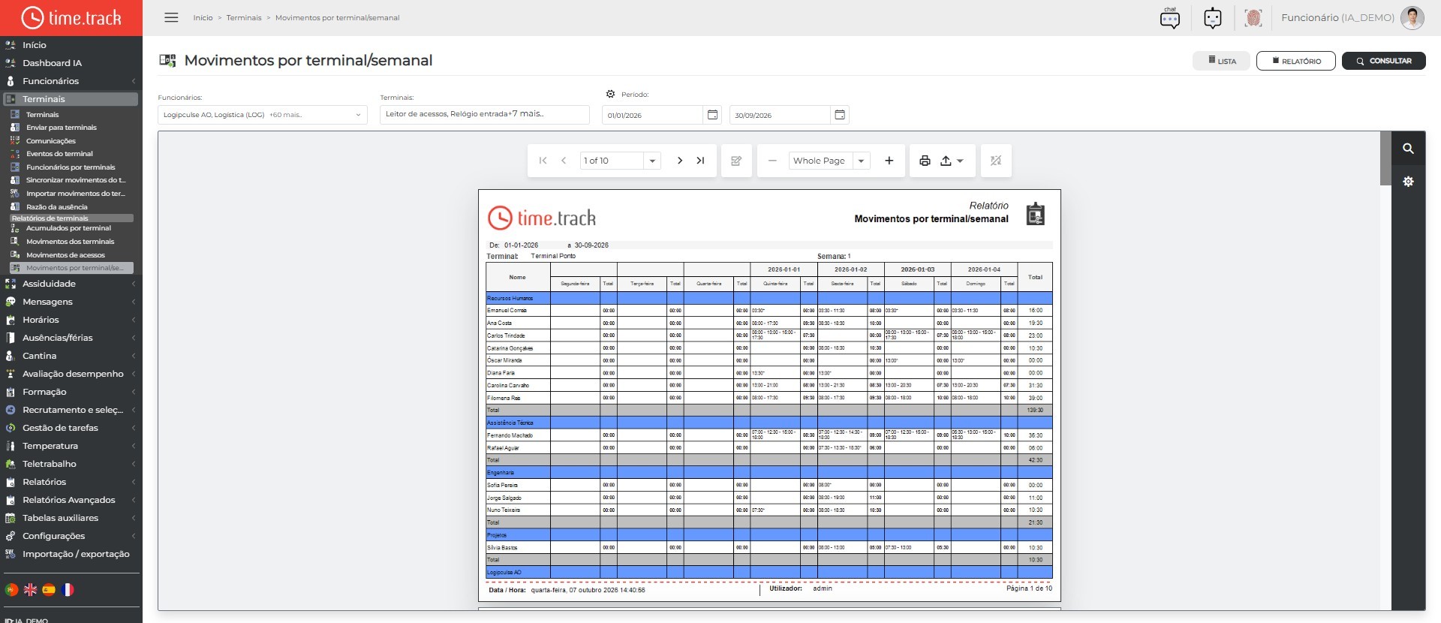This screenshot has height=623, width=1441.
Task: Follow the Terminais breadcrumb link
Action: [244, 17]
